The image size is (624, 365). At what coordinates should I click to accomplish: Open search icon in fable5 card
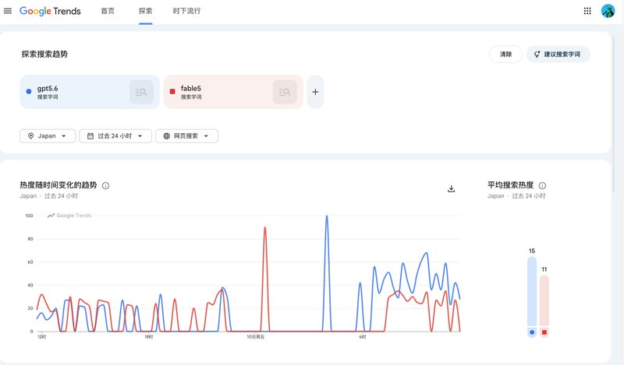point(285,92)
